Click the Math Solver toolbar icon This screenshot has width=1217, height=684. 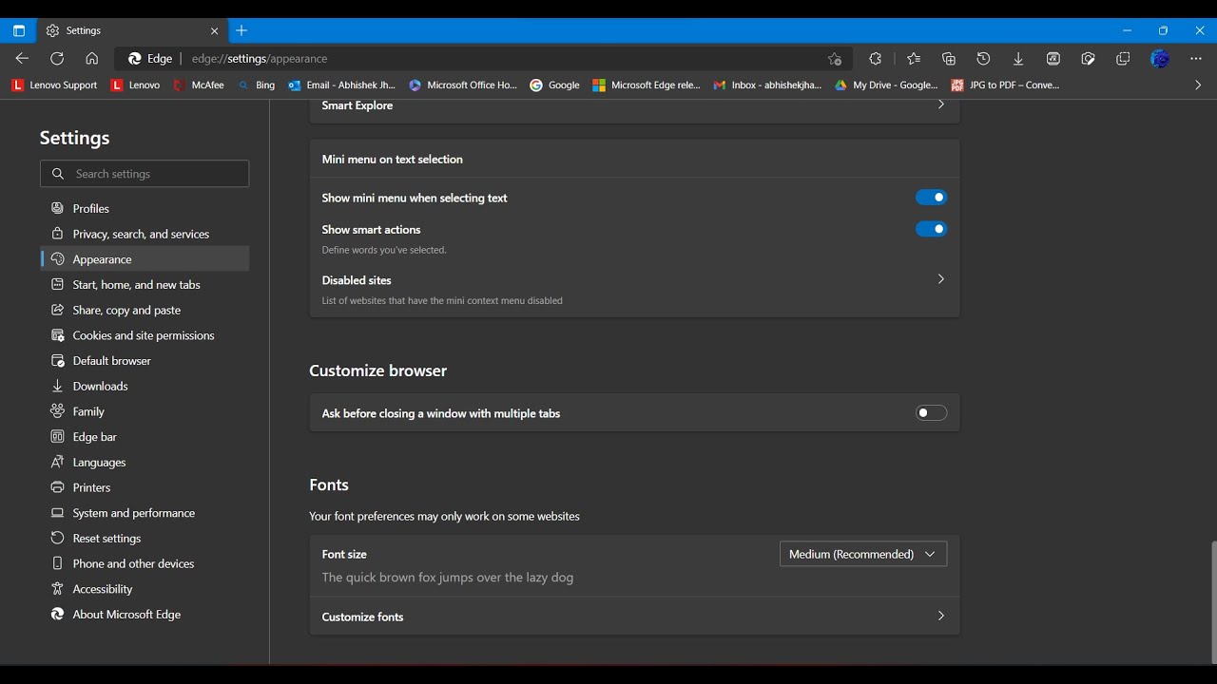[1053, 59]
